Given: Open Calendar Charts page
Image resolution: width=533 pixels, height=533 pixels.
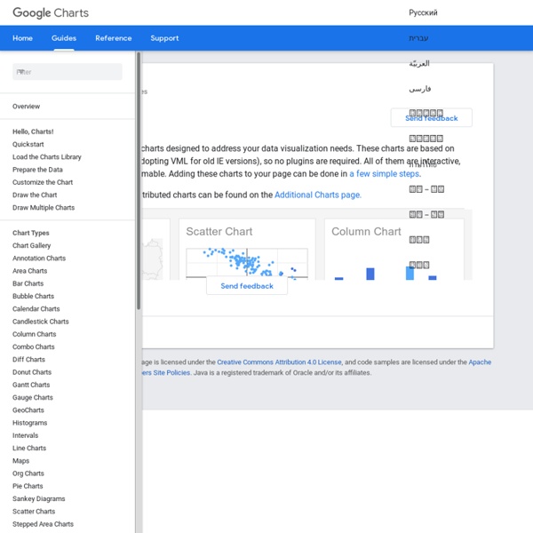Looking at the screenshot, I should click(x=36, y=308).
